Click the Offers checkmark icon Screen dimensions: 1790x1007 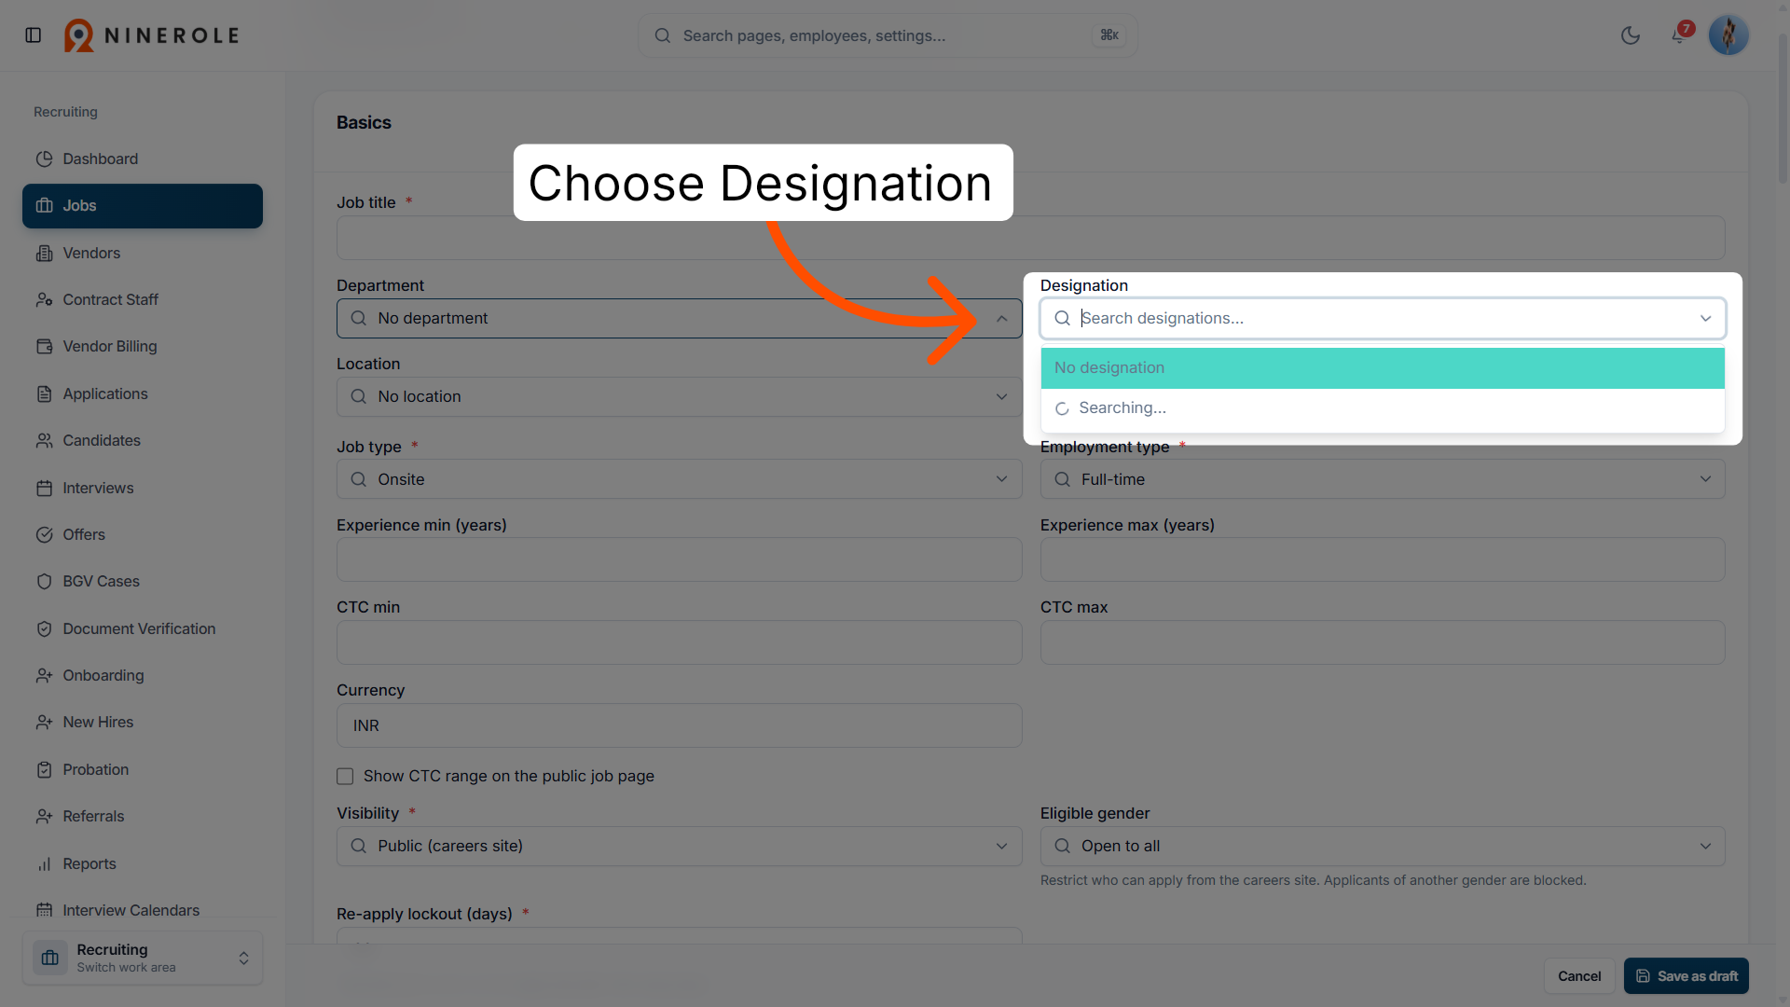[44, 534]
